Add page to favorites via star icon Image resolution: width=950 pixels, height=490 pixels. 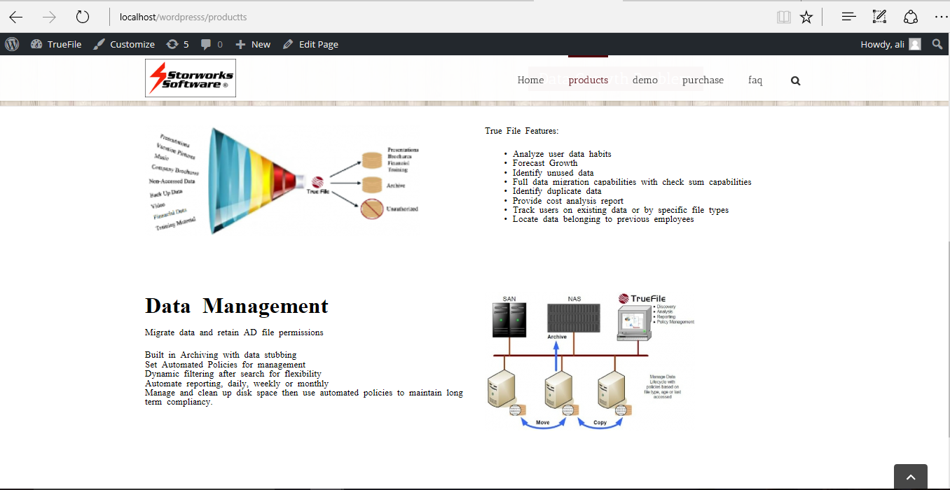click(x=806, y=16)
